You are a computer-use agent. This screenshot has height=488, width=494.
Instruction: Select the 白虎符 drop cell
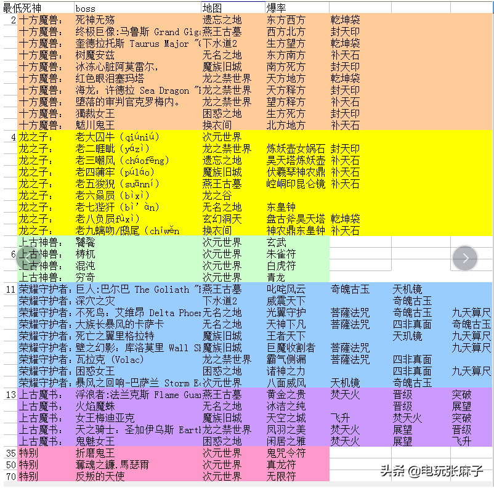click(281, 266)
